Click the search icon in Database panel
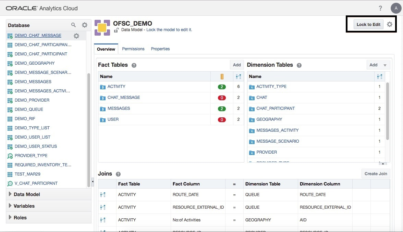The image size is (403, 232). (73, 25)
